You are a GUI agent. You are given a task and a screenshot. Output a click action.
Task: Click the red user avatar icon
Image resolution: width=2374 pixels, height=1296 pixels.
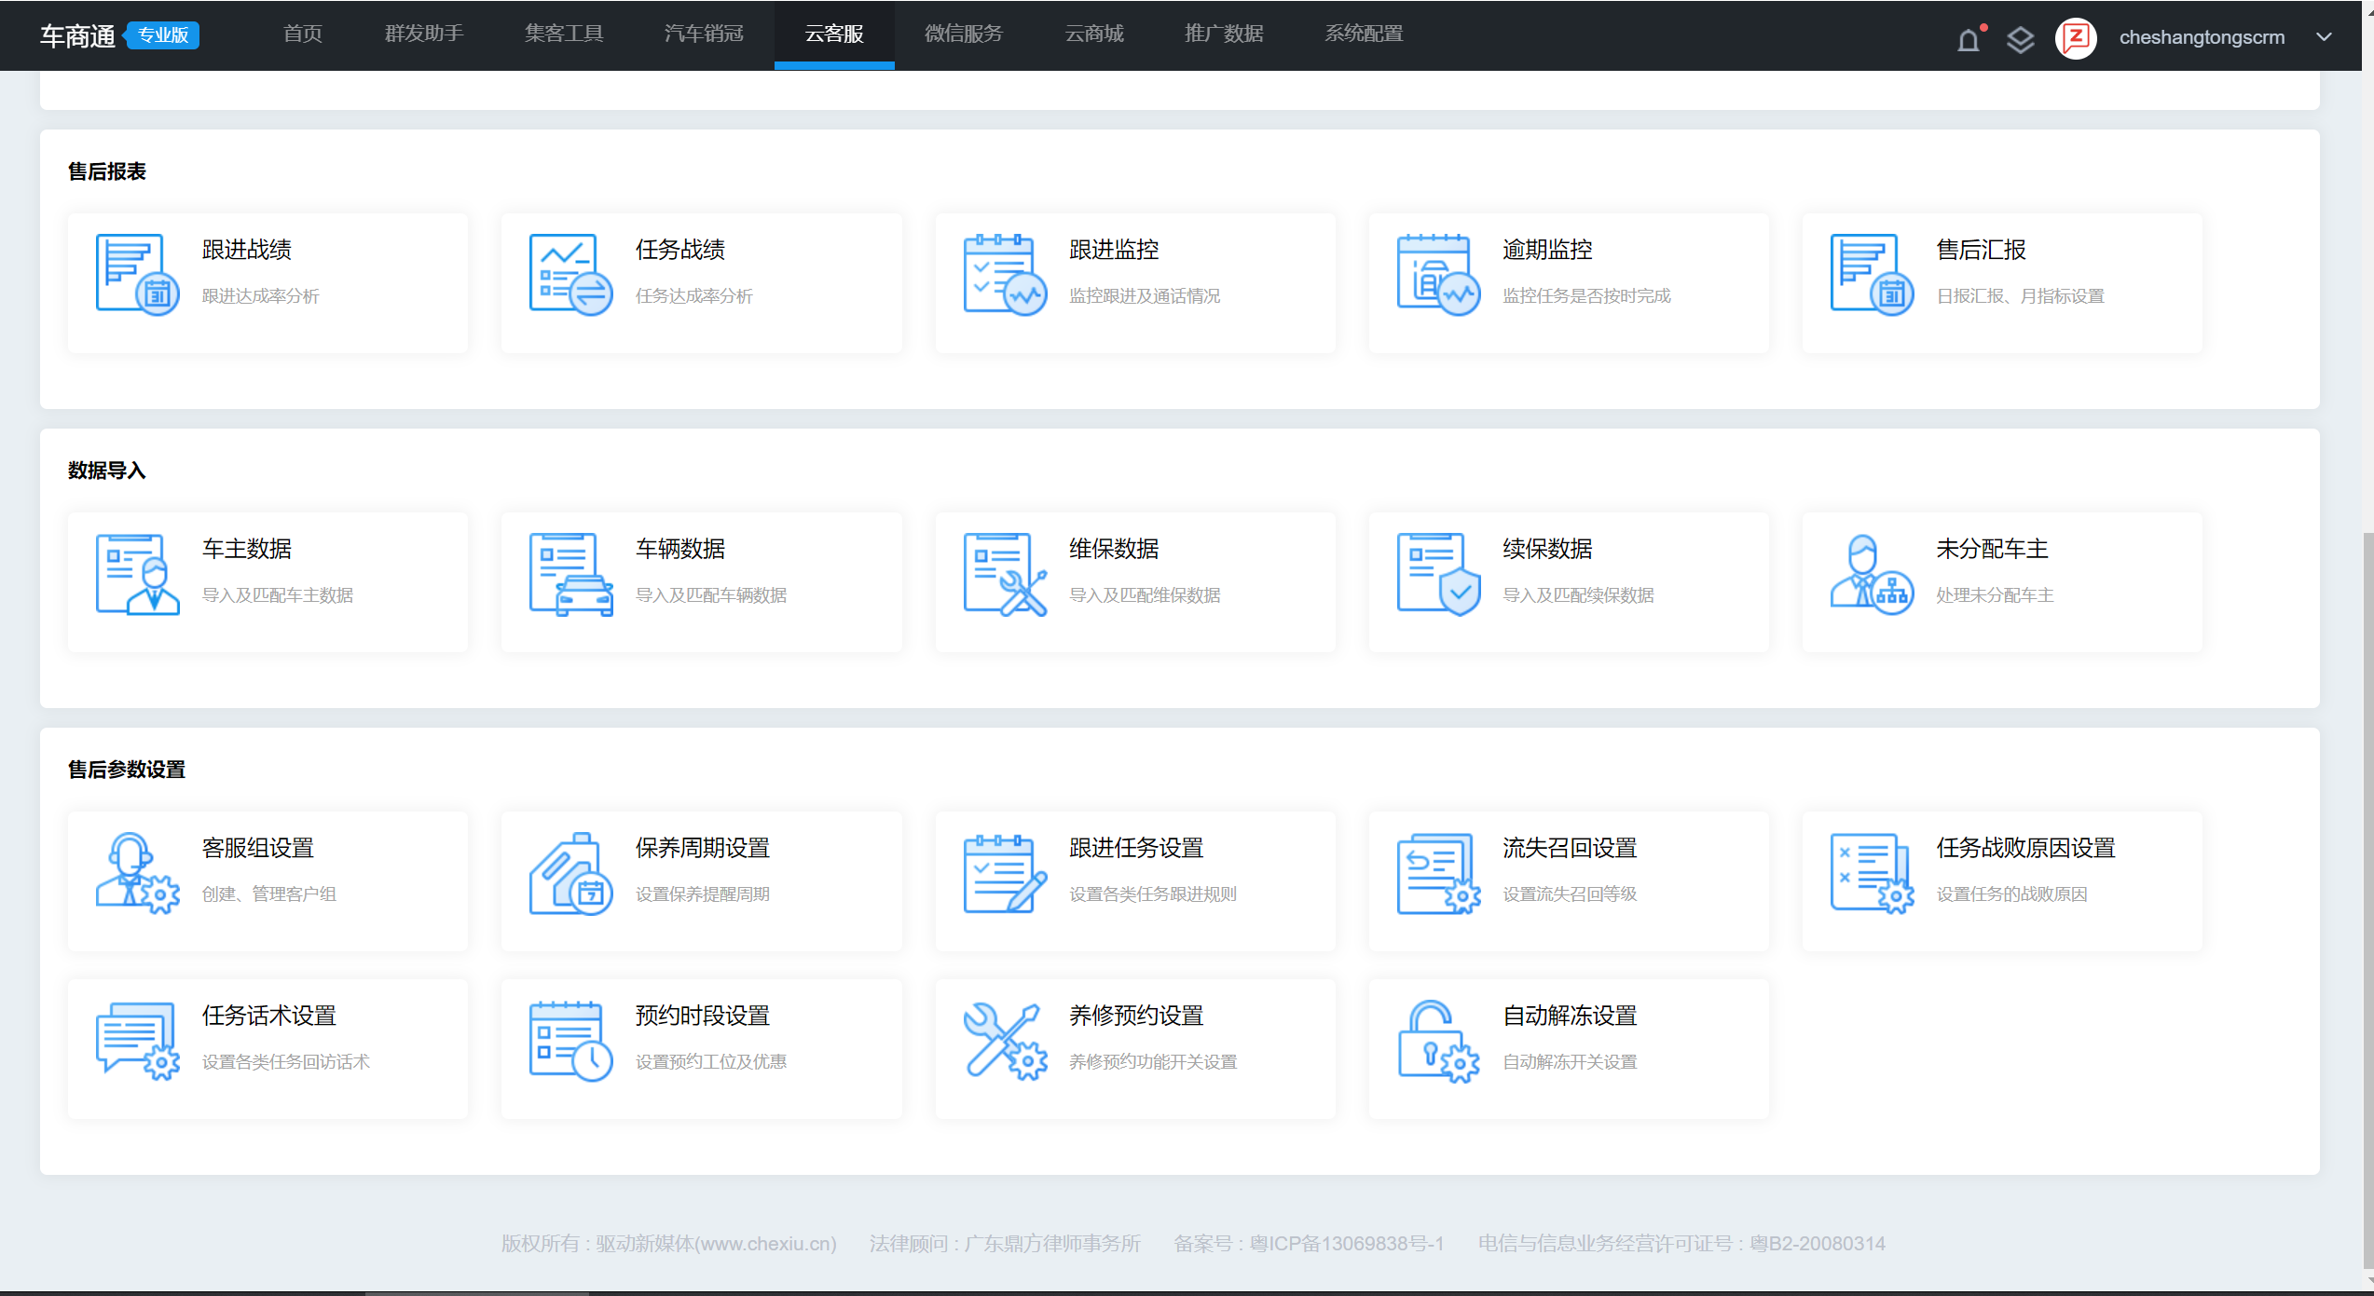(x=2076, y=38)
